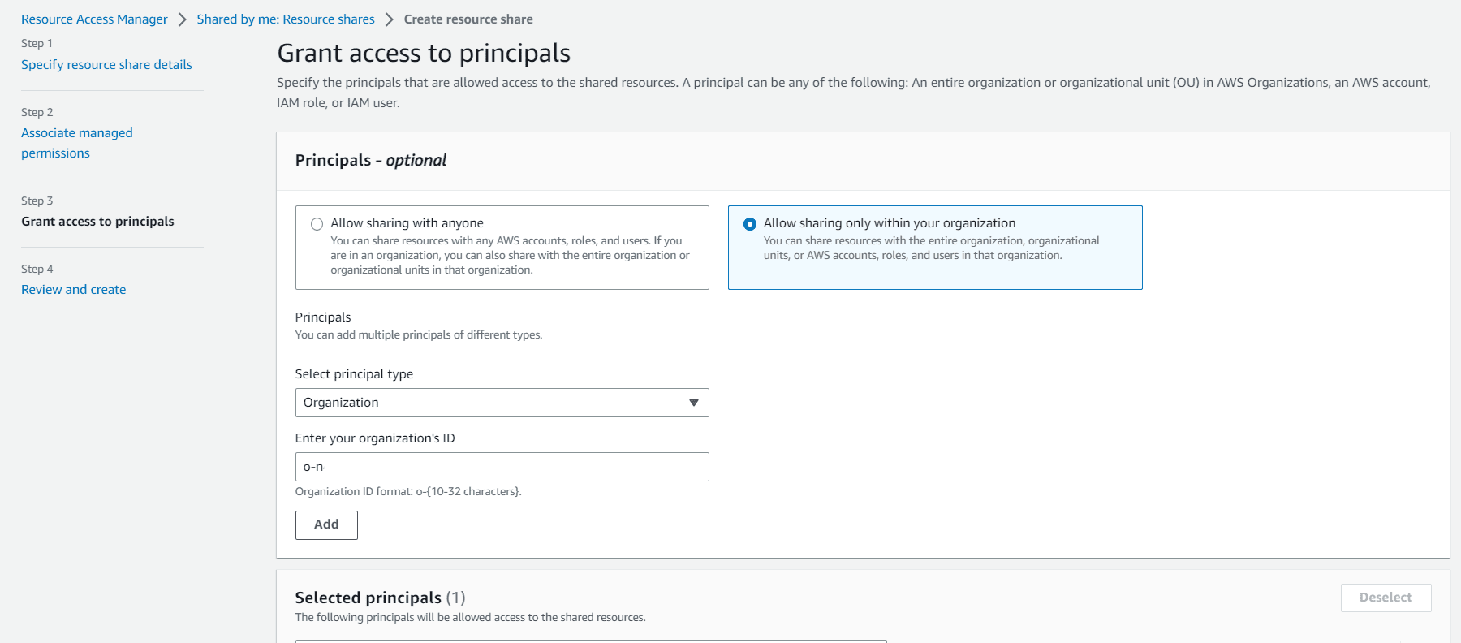
Task: Open the Select principal type dropdown
Action: [x=502, y=403]
